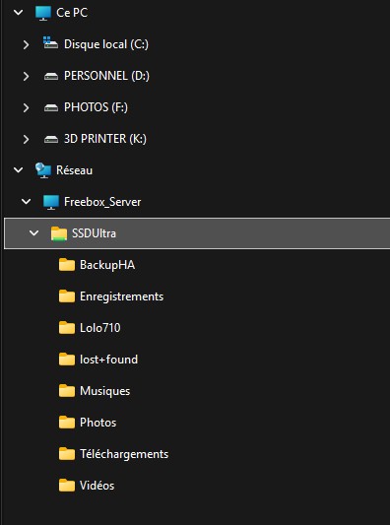Collapse the Ce PC tree node
The image size is (390, 525).
(x=18, y=13)
